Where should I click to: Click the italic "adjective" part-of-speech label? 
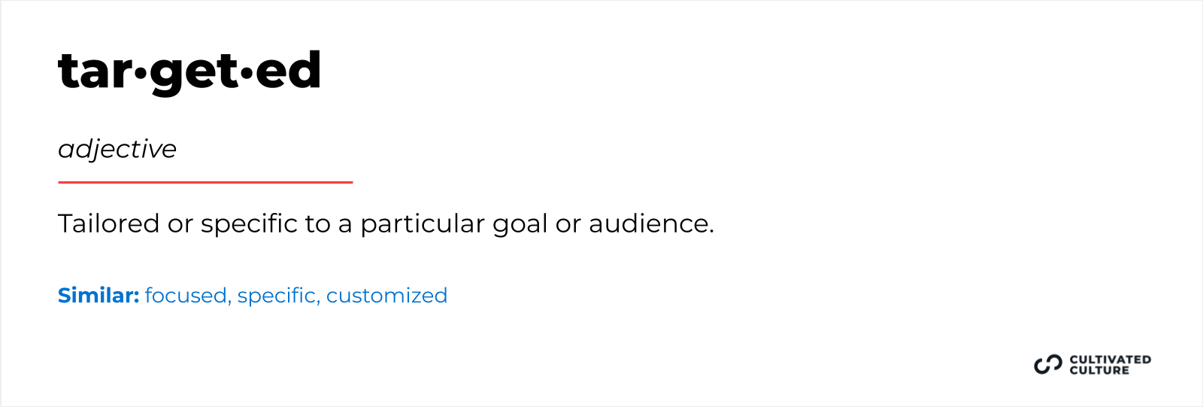[x=117, y=149]
